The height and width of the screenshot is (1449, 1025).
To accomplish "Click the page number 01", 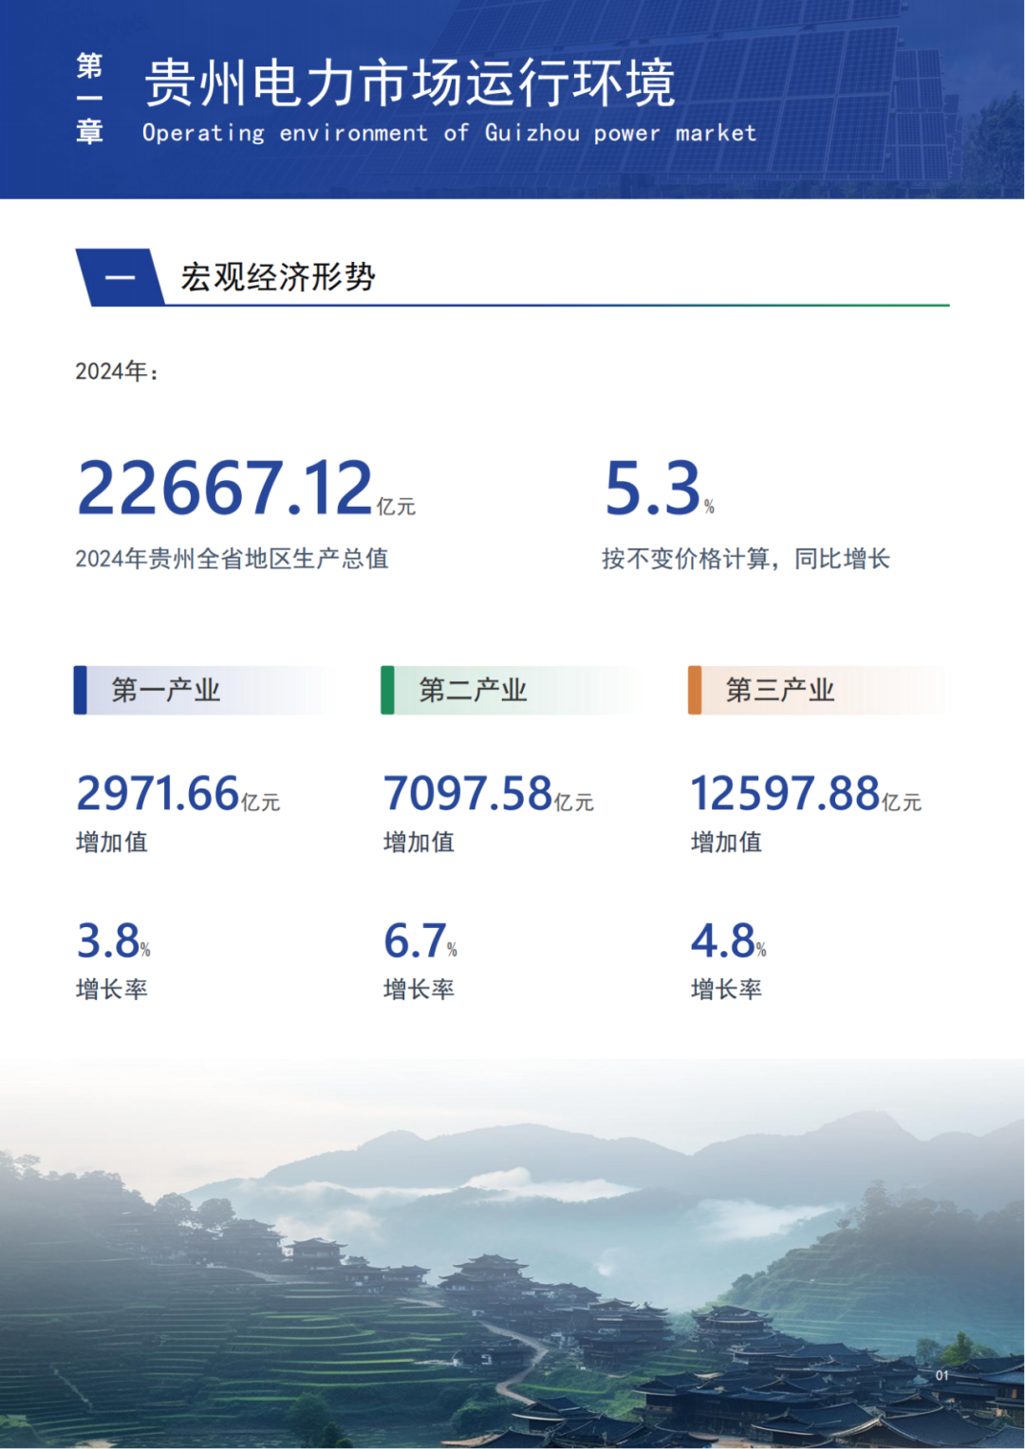I will point(942,1375).
